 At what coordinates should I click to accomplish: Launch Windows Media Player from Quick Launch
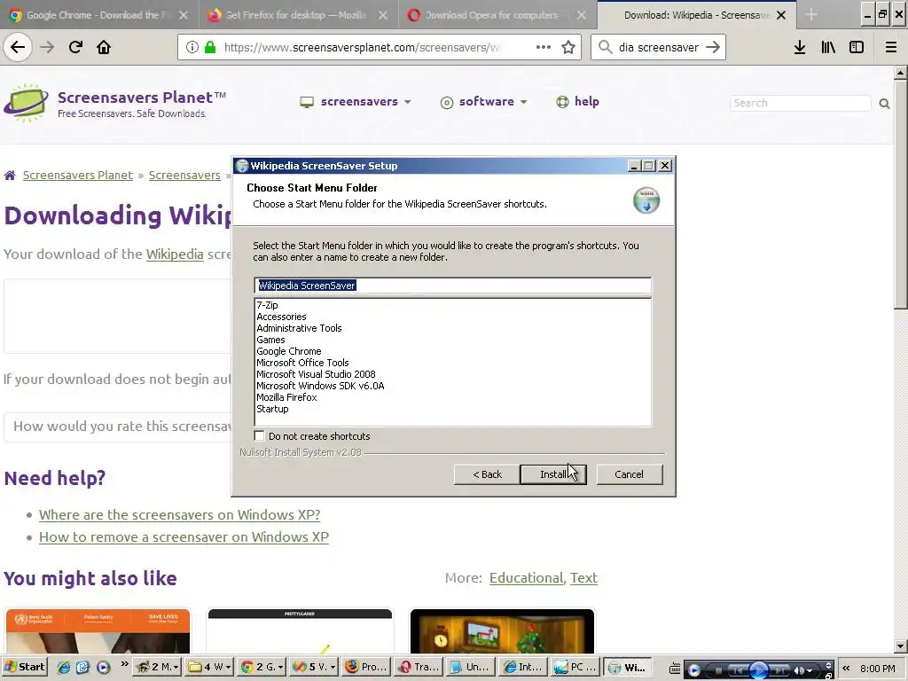click(103, 667)
